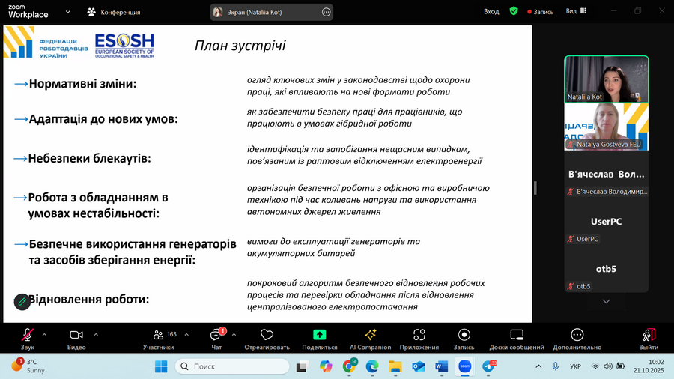Click the Вход sign-in button
This screenshot has width=674, height=379.
(x=491, y=11)
